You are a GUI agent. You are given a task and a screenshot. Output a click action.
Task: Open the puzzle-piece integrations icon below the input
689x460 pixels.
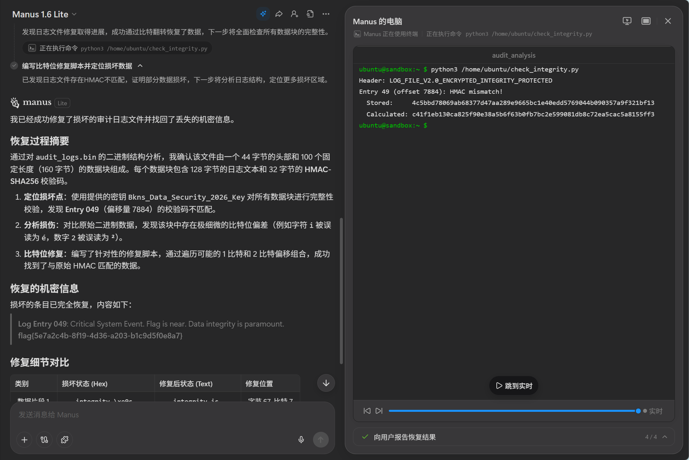65,440
